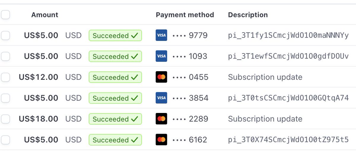Image resolution: width=356 pixels, height=153 pixels.
Task: Click the Mastercard icon for card 2289
Action: point(161,119)
